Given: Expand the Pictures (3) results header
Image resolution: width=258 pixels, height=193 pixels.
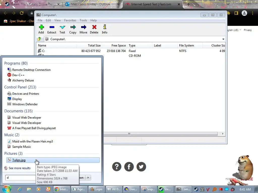Looking at the screenshot, I should [x=14, y=154].
